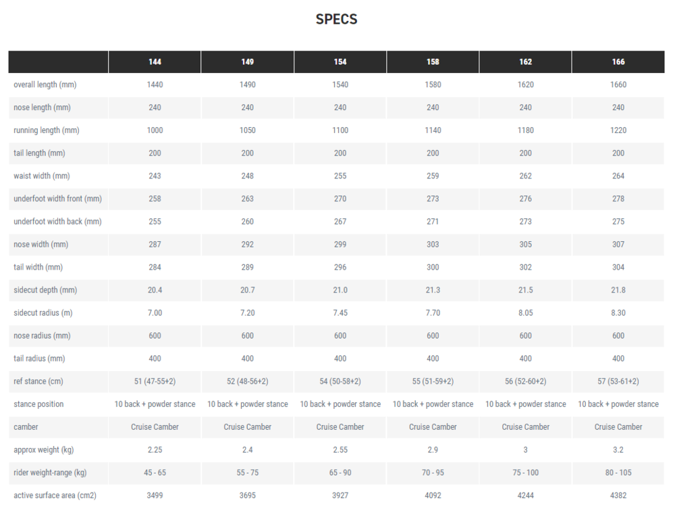
Task: Select the 149 column header
Action: tap(248, 62)
